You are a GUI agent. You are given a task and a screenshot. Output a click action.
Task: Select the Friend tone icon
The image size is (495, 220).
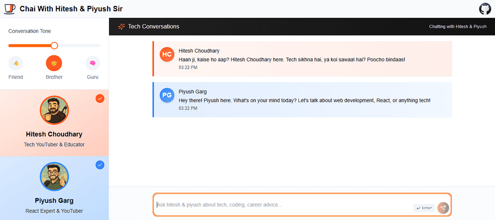pos(16,63)
